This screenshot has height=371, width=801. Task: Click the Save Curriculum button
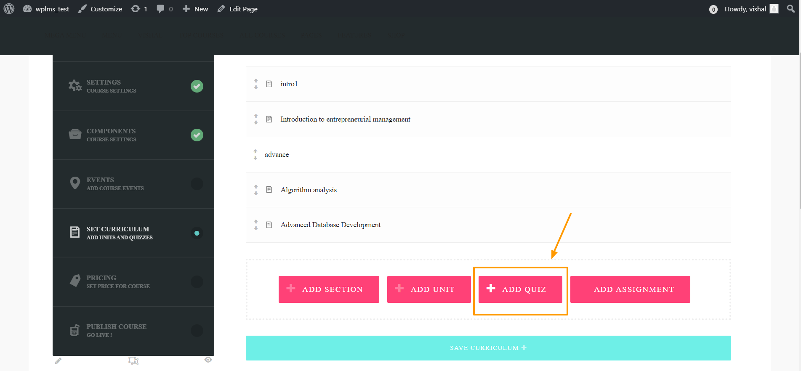pyautogui.click(x=488, y=348)
